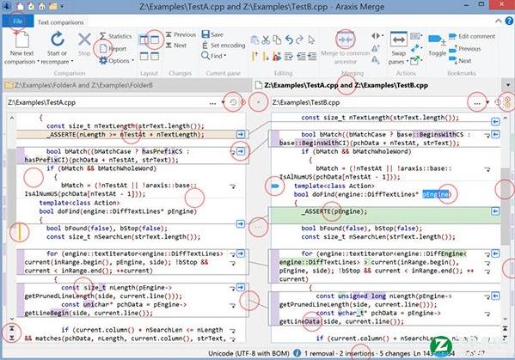The height and width of the screenshot is (360, 515).
Task: Open TestB.cpp path history dropdown
Action: point(487,102)
